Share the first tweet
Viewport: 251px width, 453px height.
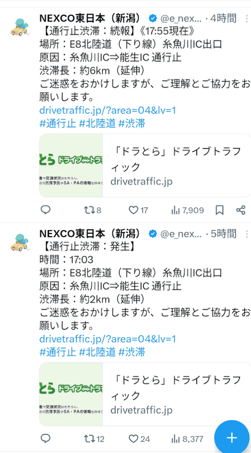tap(241, 210)
